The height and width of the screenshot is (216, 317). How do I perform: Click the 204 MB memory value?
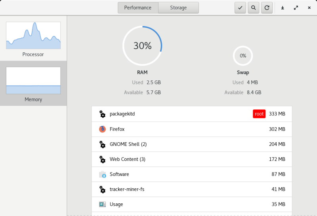[277, 144]
